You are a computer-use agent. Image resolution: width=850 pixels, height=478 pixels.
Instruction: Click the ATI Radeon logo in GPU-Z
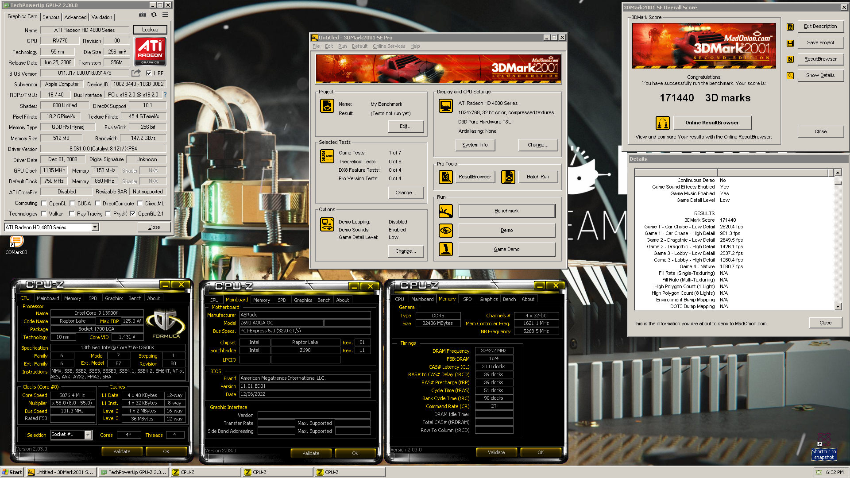(x=150, y=51)
